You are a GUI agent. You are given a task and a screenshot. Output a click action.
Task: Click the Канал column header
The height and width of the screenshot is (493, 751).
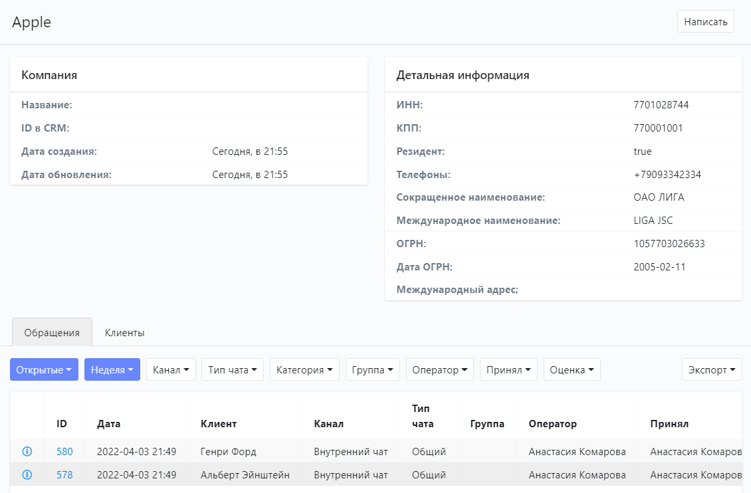coord(328,424)
